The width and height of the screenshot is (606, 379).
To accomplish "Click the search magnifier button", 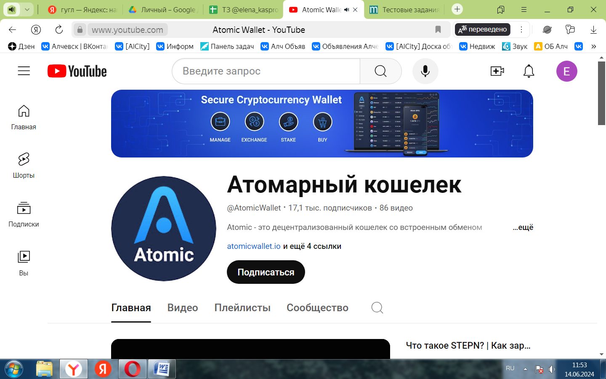I will click(x=380, y=71).
